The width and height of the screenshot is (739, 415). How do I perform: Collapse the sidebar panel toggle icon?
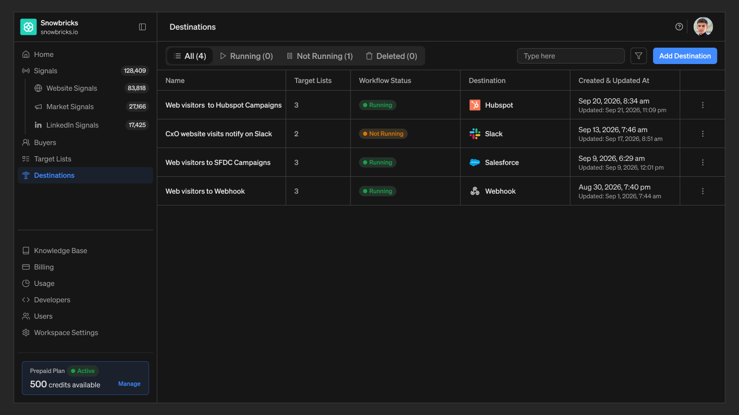pos(143,27)
